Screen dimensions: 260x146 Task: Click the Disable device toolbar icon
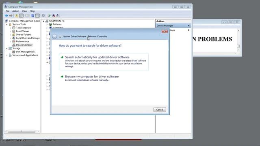click(x=58, y=16)
